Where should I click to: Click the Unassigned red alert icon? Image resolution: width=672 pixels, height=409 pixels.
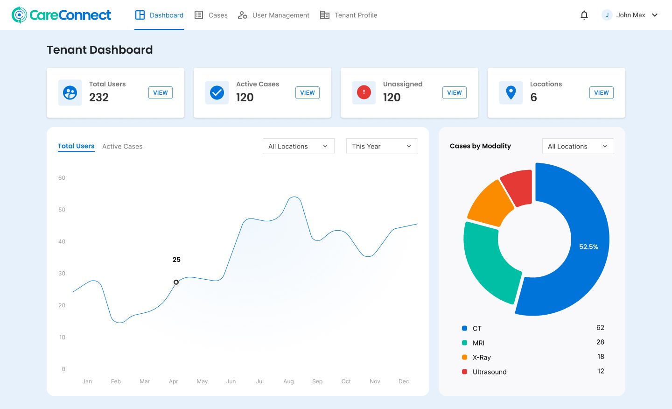click(x=364, y=92)
